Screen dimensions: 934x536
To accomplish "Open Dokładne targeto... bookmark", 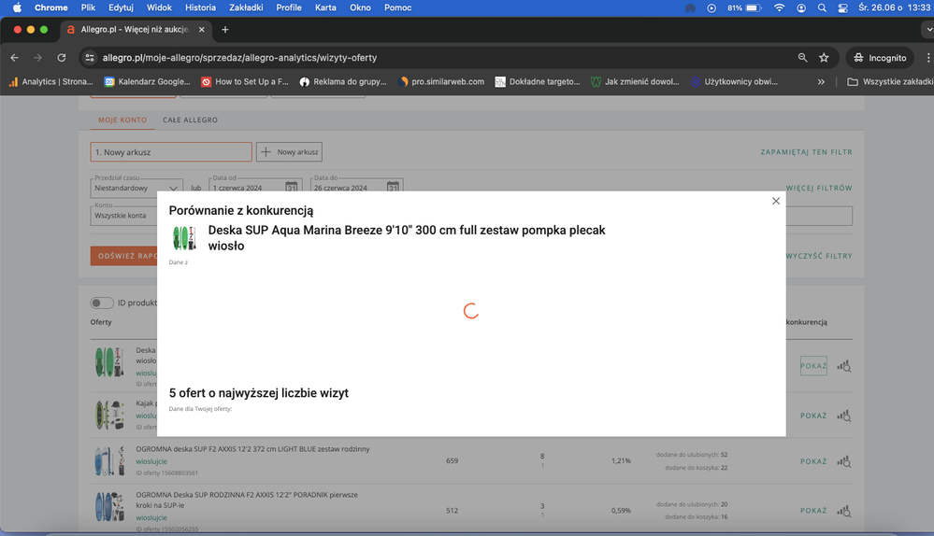I will tap(538, 82).
